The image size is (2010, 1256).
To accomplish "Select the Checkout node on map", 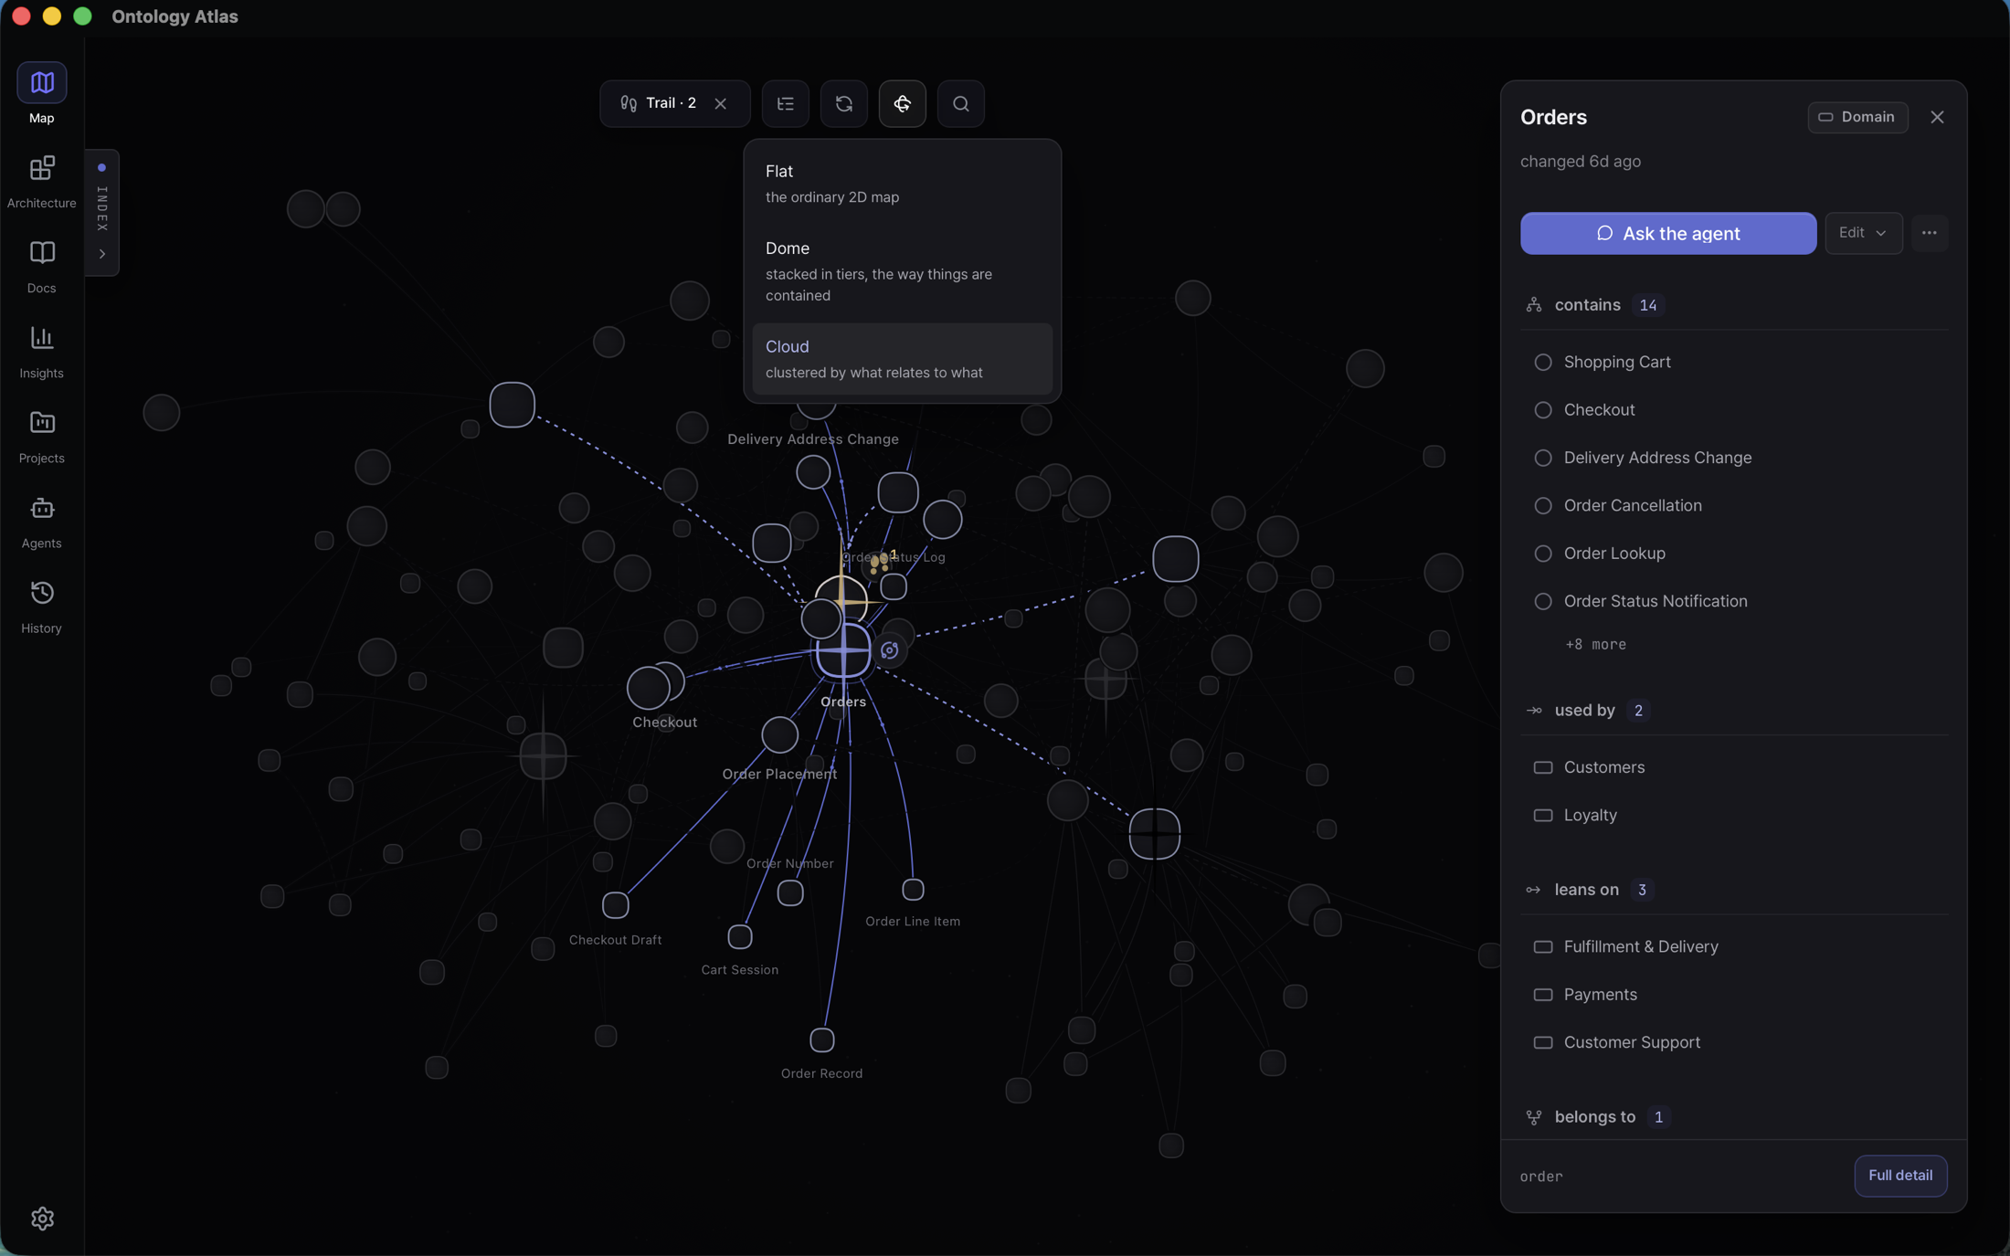I will click(x=649, y=688).
